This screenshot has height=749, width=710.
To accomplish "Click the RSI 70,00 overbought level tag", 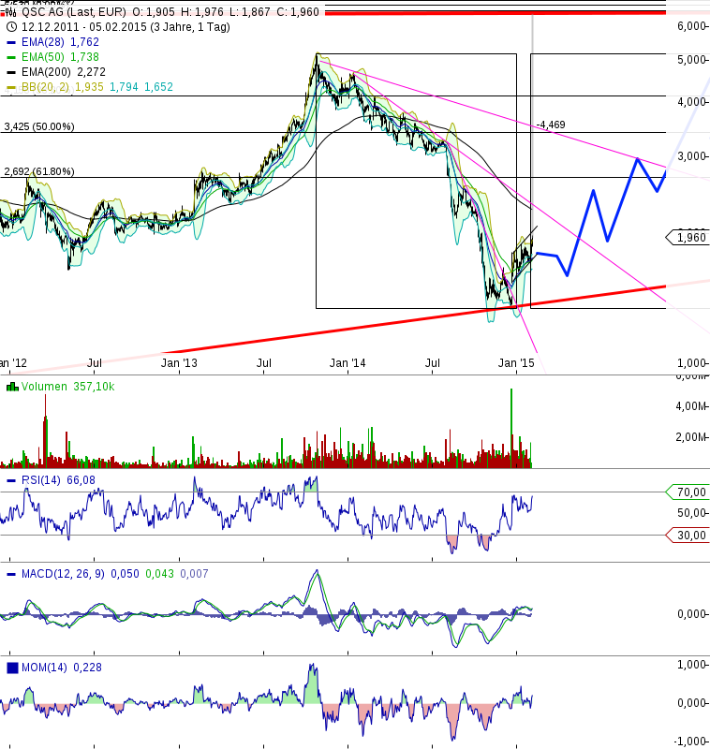I will (688, 492).
